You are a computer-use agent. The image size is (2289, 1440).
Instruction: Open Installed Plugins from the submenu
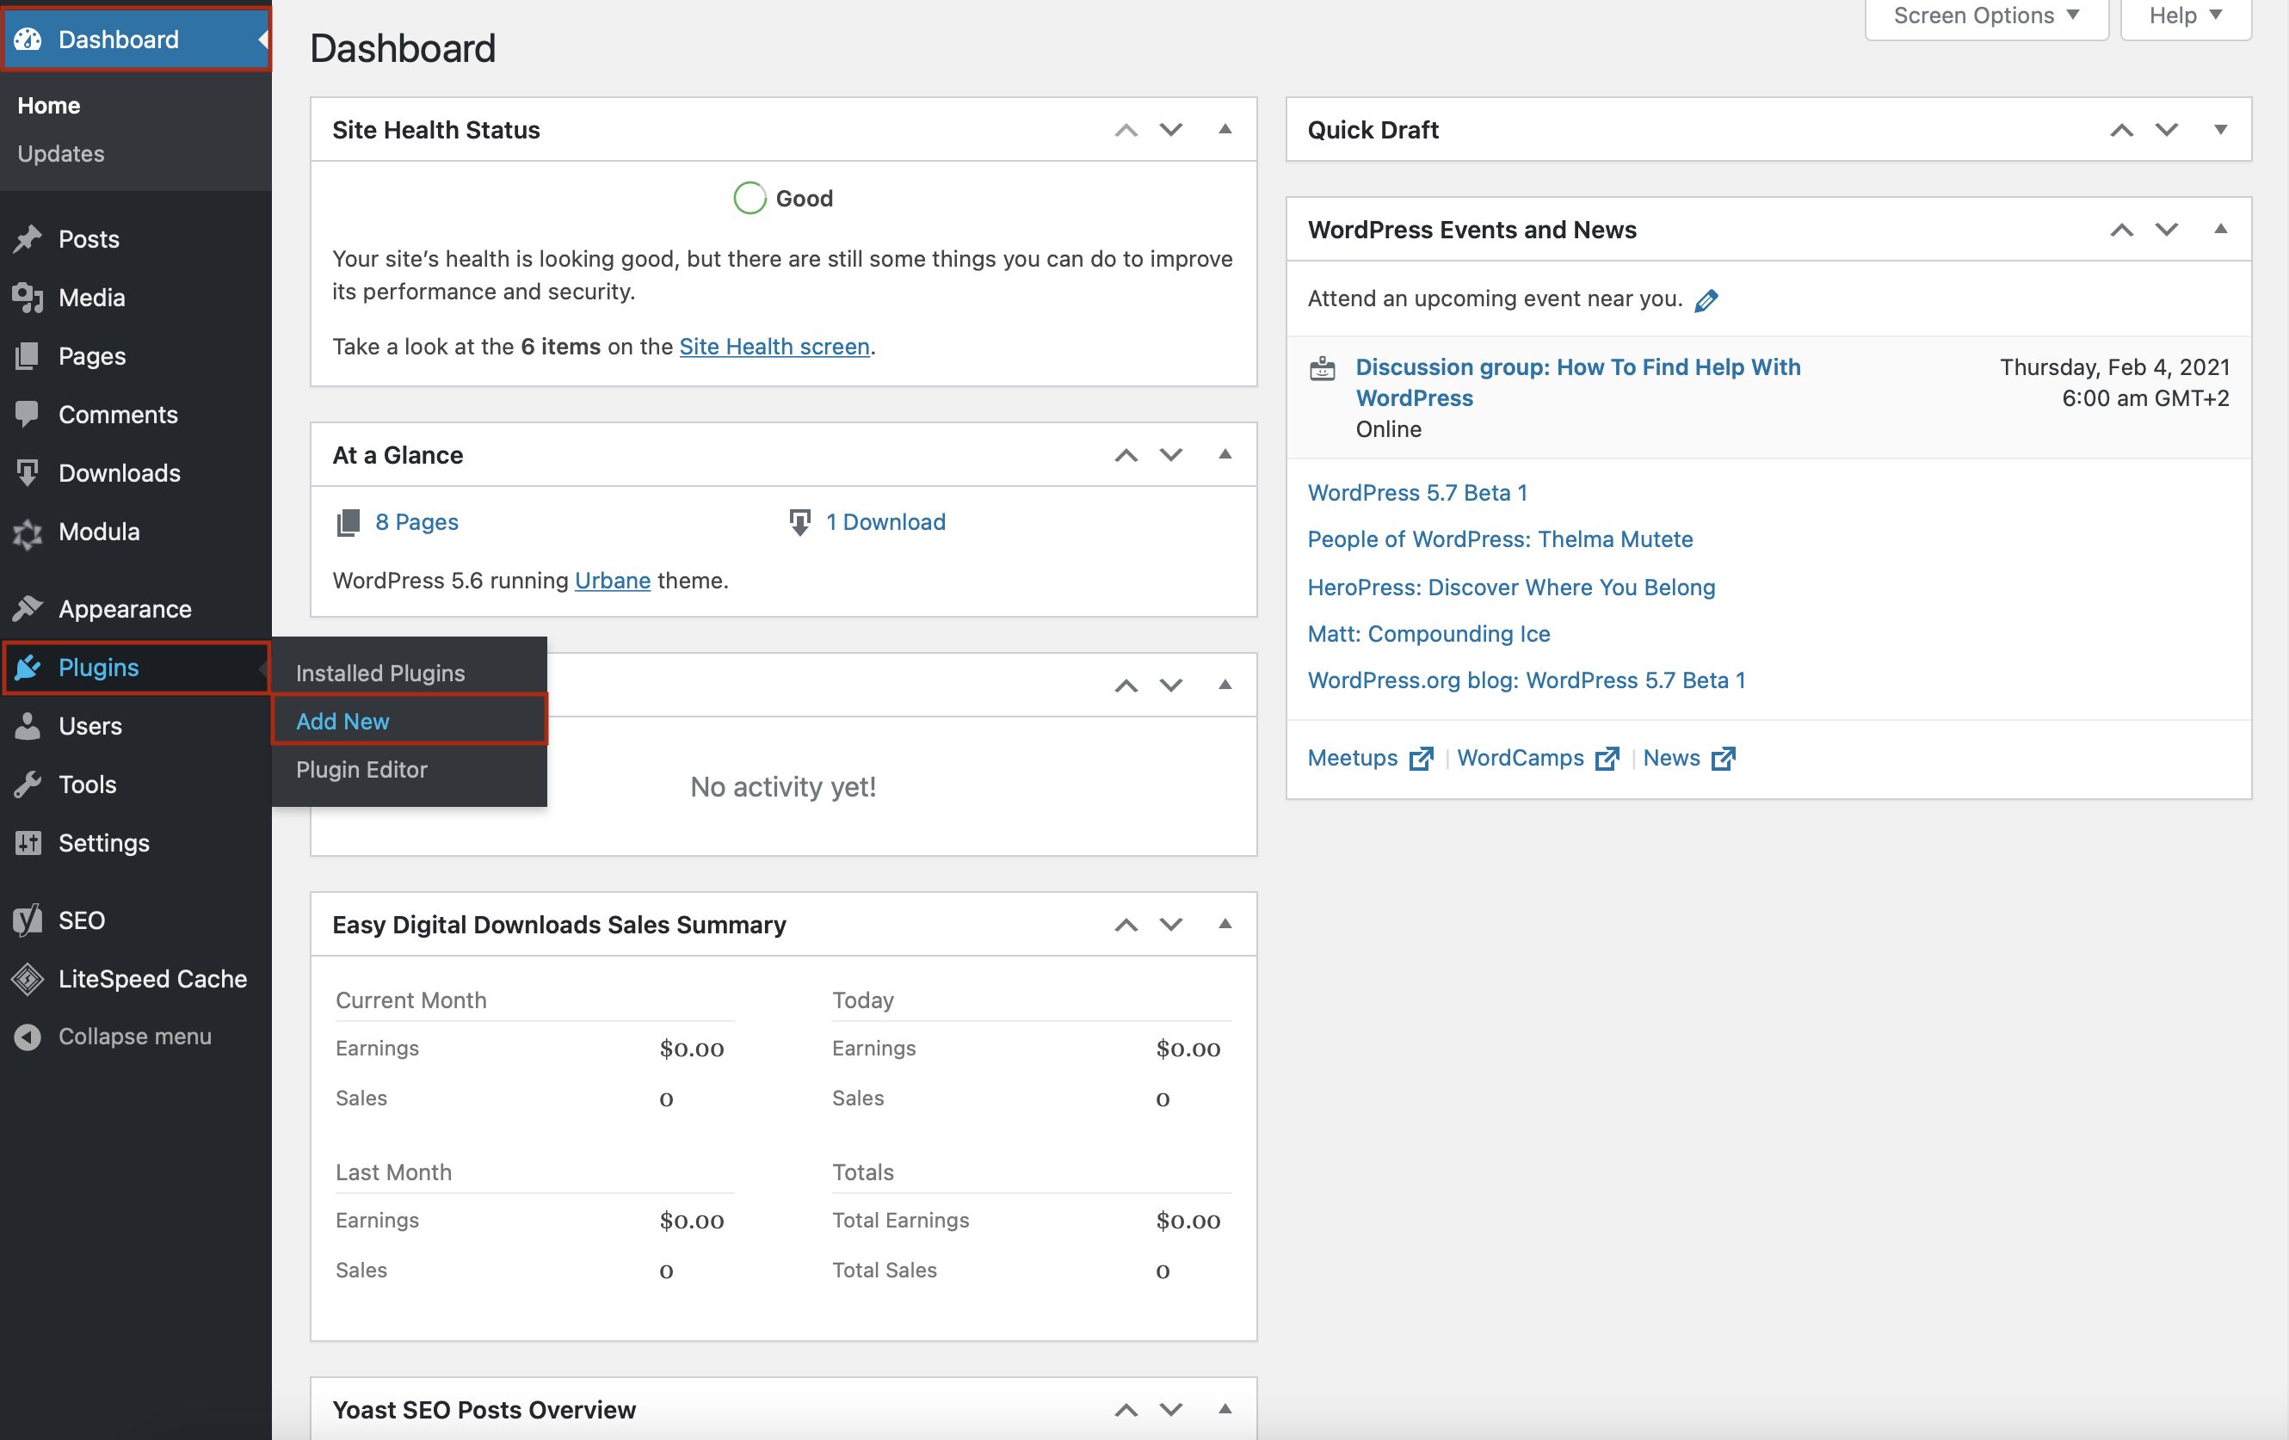(x=380, y=673)
